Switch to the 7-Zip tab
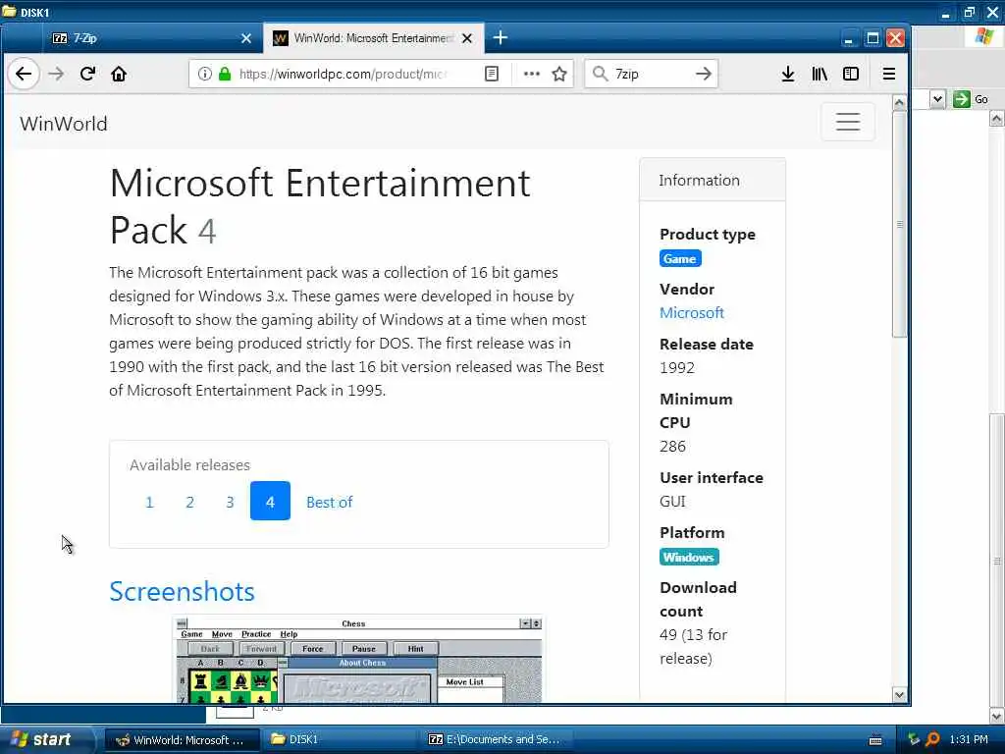Image resolution: width=1005 pixels, height=754 pixels. (x=150, y=38)
